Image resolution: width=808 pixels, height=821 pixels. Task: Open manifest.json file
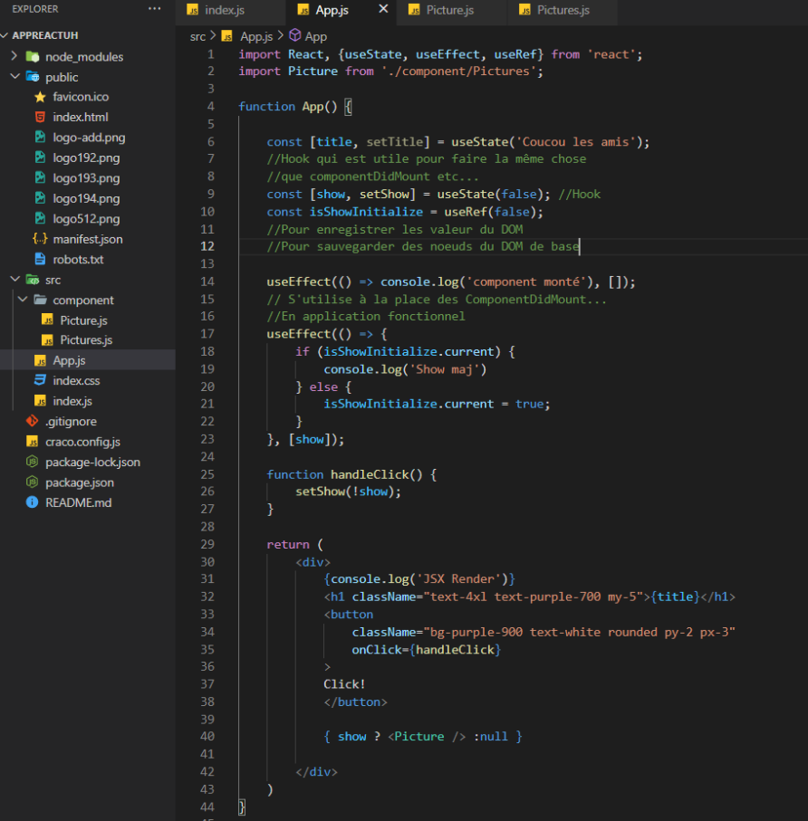click(x=88, y=239)
